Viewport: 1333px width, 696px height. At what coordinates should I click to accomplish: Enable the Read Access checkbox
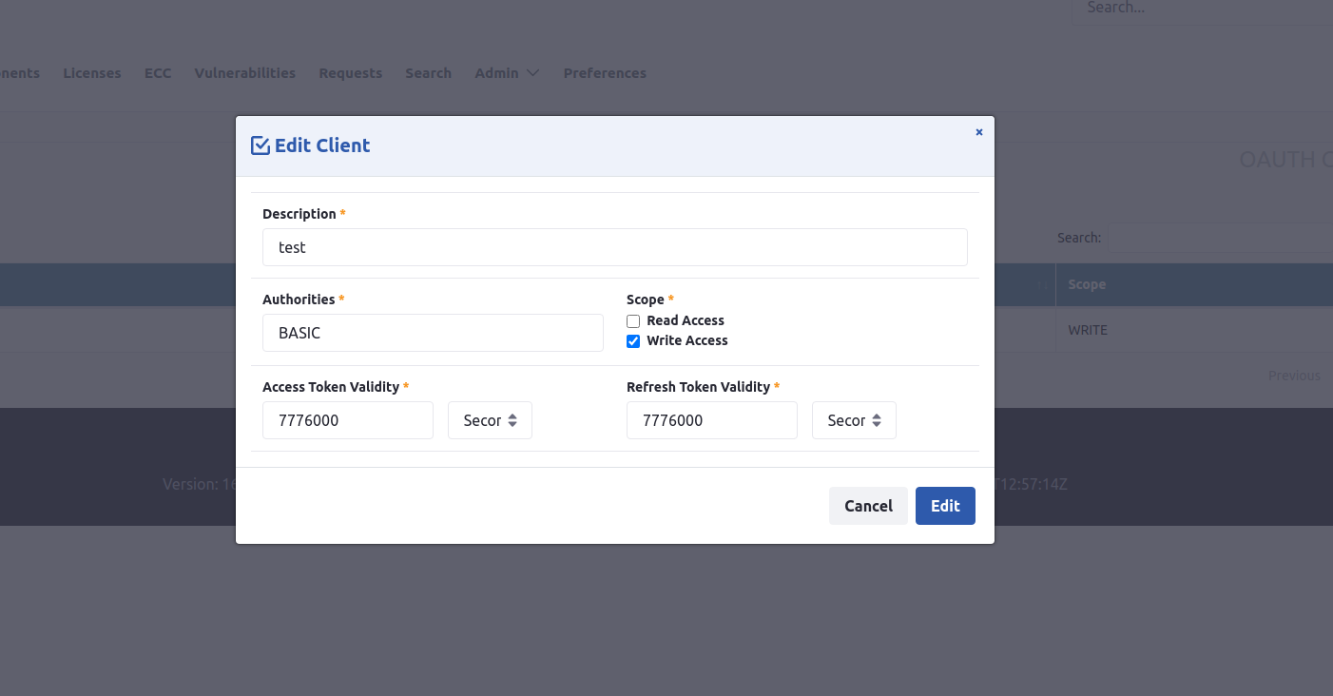(633, 320)
